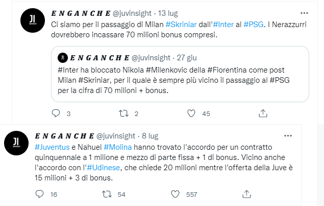The height and width of the screenshot is (206, 324).
Task: Open the #PSG hashtag in first tweet
Action: pos(255,25)
